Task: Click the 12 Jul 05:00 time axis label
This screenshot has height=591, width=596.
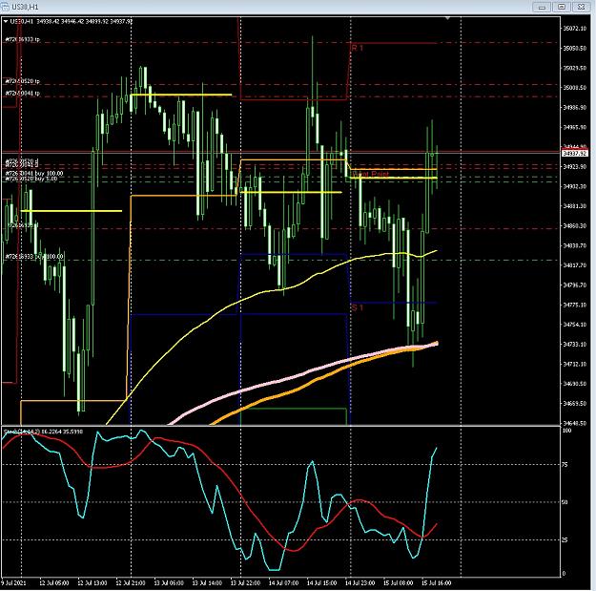Action: [x=54, y=582]
